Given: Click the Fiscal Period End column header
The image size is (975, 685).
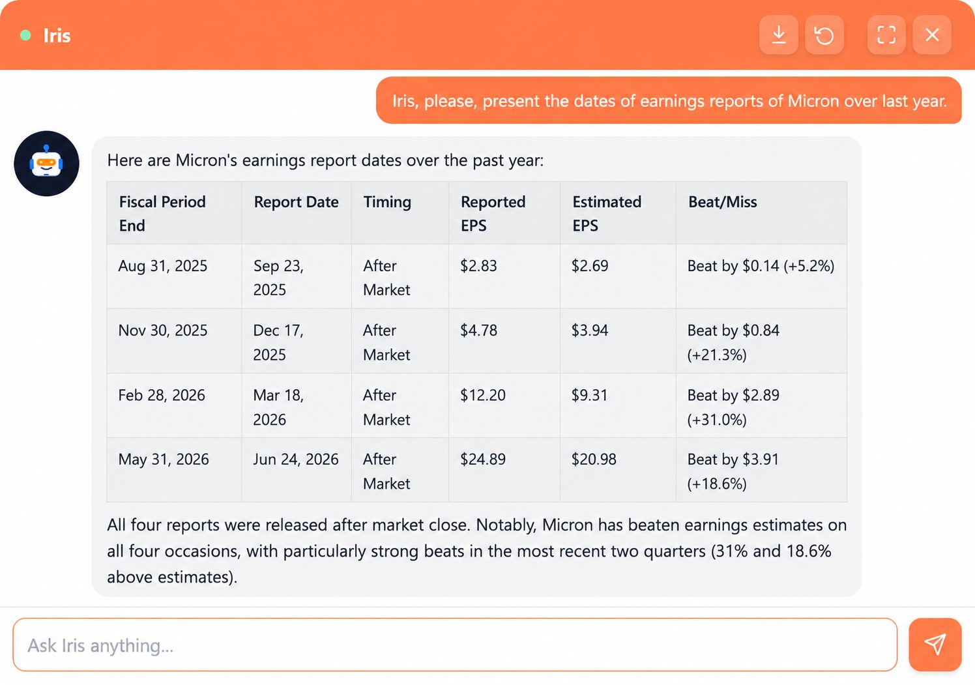Looking at the screenshot, I should point(174,213).
